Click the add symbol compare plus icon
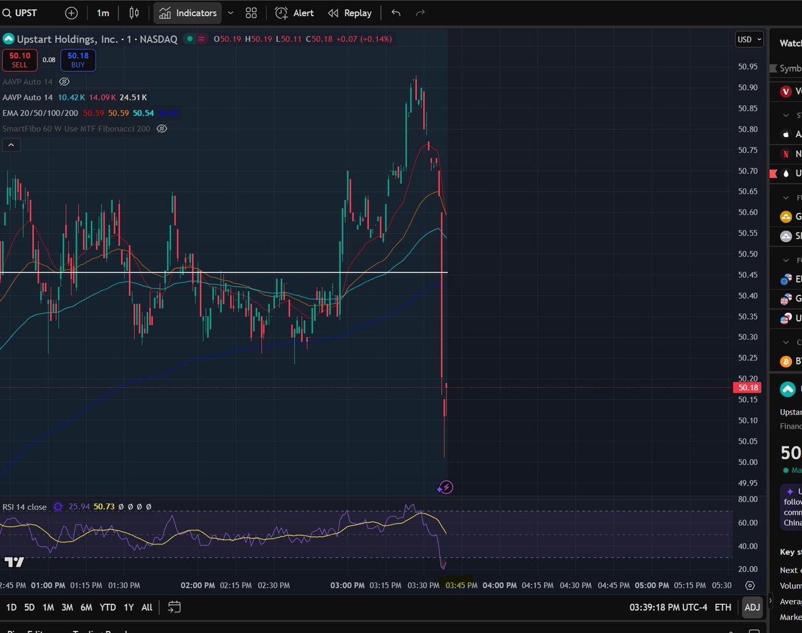 (x=72, y=13)
